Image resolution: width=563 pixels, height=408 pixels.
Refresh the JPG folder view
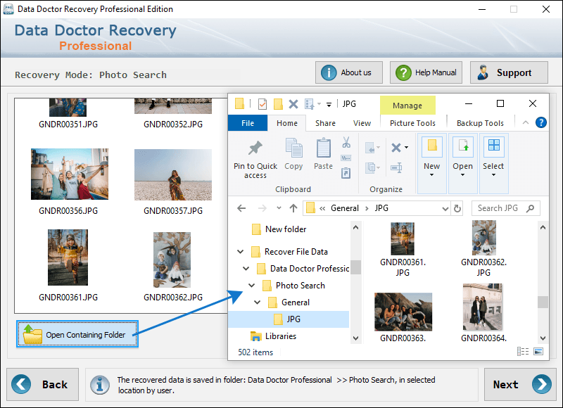pyautogui.click(x=457, y=208)
